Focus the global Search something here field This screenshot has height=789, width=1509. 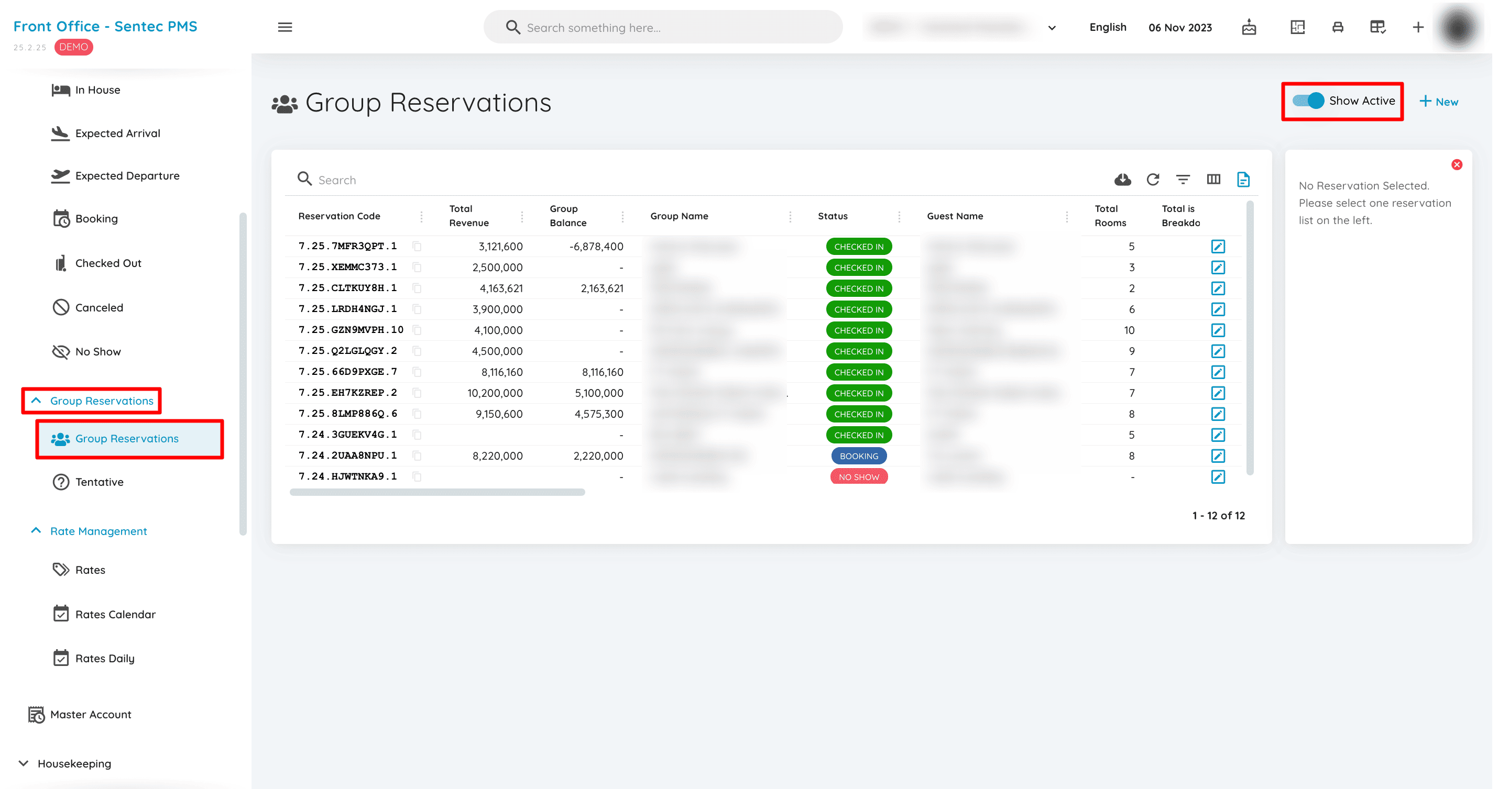pos(662,28)
